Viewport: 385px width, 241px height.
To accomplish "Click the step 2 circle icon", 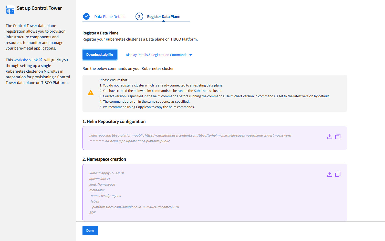I will tap(139, 17).
